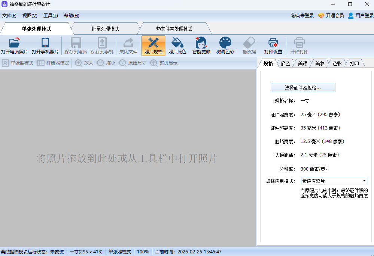Switch to Hot Folder Processing (热文件夹处理模式) tab
Screen dimensions: 374x256
(x=174, y=29)
